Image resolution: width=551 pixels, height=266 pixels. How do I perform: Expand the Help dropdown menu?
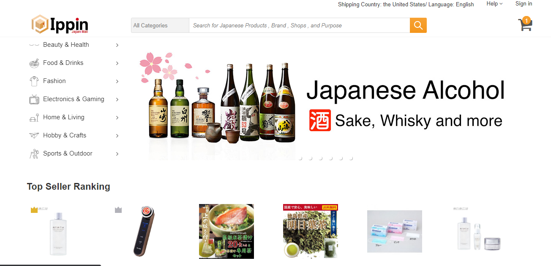[494, 4]
